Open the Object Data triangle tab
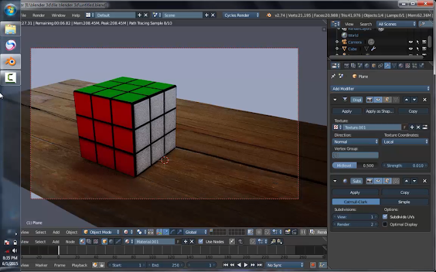This screenshot has height=272, width=436. 394,66
